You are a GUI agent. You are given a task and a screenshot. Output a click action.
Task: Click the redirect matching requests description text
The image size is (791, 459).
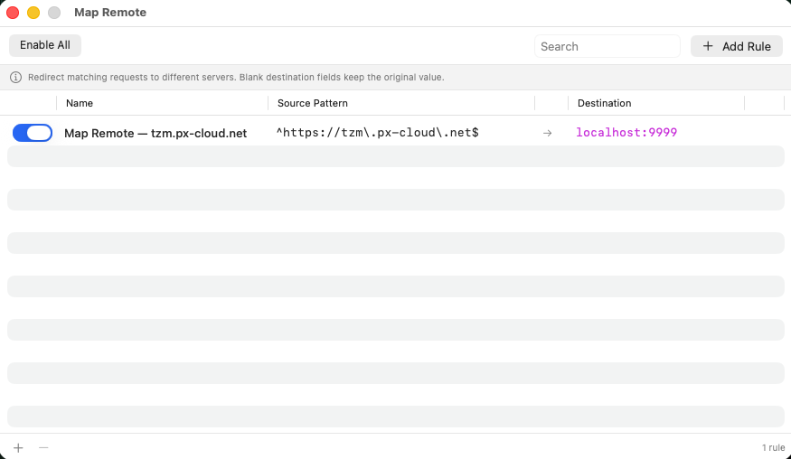[x=236, y=78]
